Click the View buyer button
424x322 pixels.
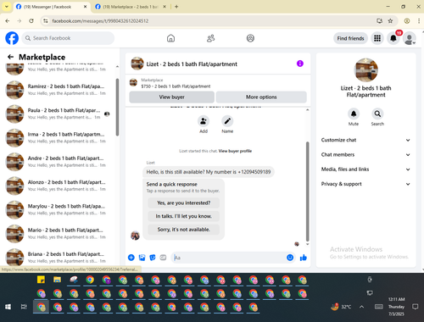172,97
